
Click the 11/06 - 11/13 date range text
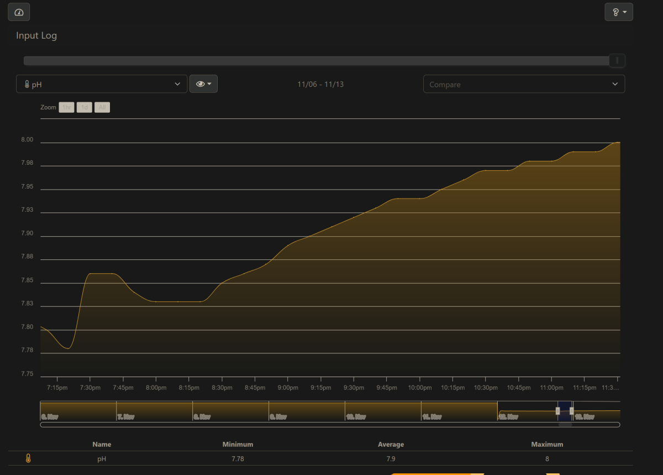point(320,84)
